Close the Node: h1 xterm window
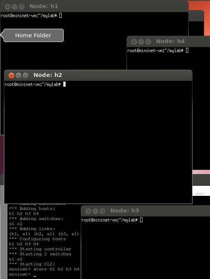Viewport: 210px width, 279px height. 7,7
